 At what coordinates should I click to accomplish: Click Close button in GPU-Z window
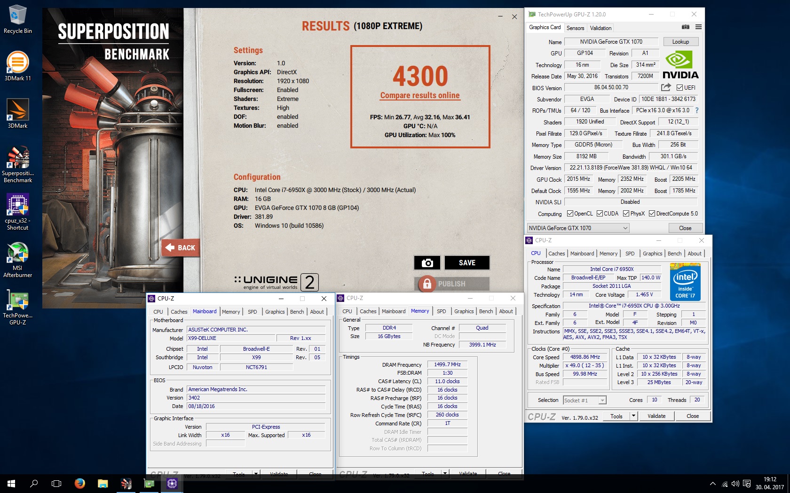[x=685, y=228]
